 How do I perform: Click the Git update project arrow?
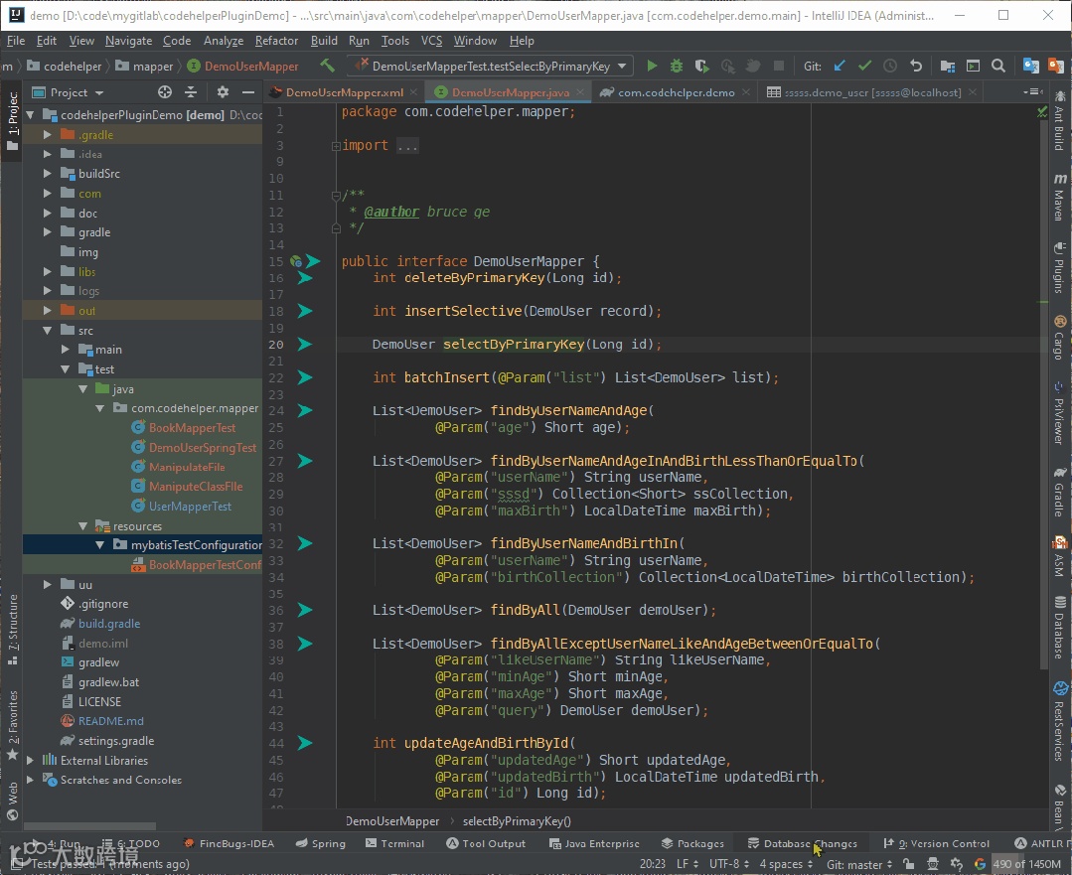click(x=840, y=67)
